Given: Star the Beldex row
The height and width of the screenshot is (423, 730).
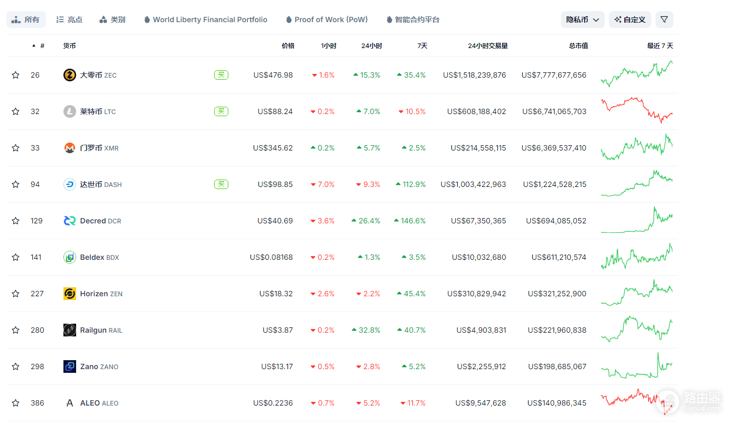Looking at the screenshot, I should 15,257.
